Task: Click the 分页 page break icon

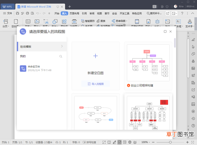Action: coord(6,22)
